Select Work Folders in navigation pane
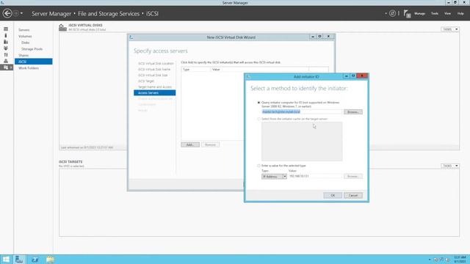Image resolution: width=470 pixels, height=264 pixels. [29, 68]
